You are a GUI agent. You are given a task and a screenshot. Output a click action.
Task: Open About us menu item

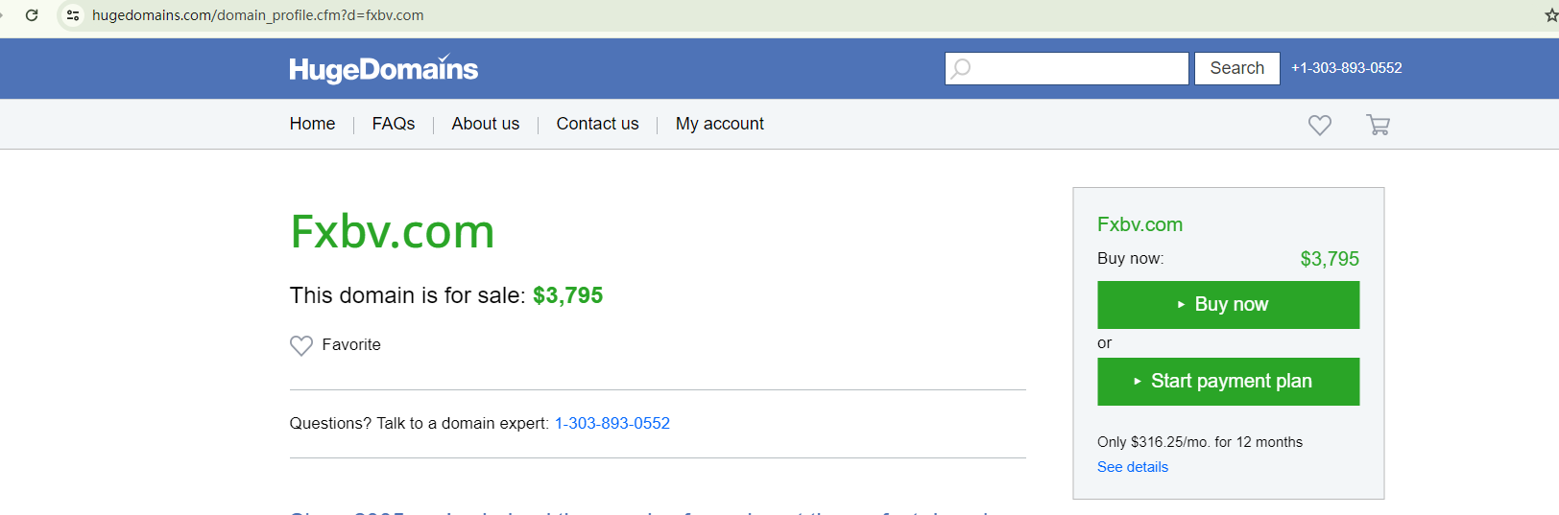[x=485, y=124]
